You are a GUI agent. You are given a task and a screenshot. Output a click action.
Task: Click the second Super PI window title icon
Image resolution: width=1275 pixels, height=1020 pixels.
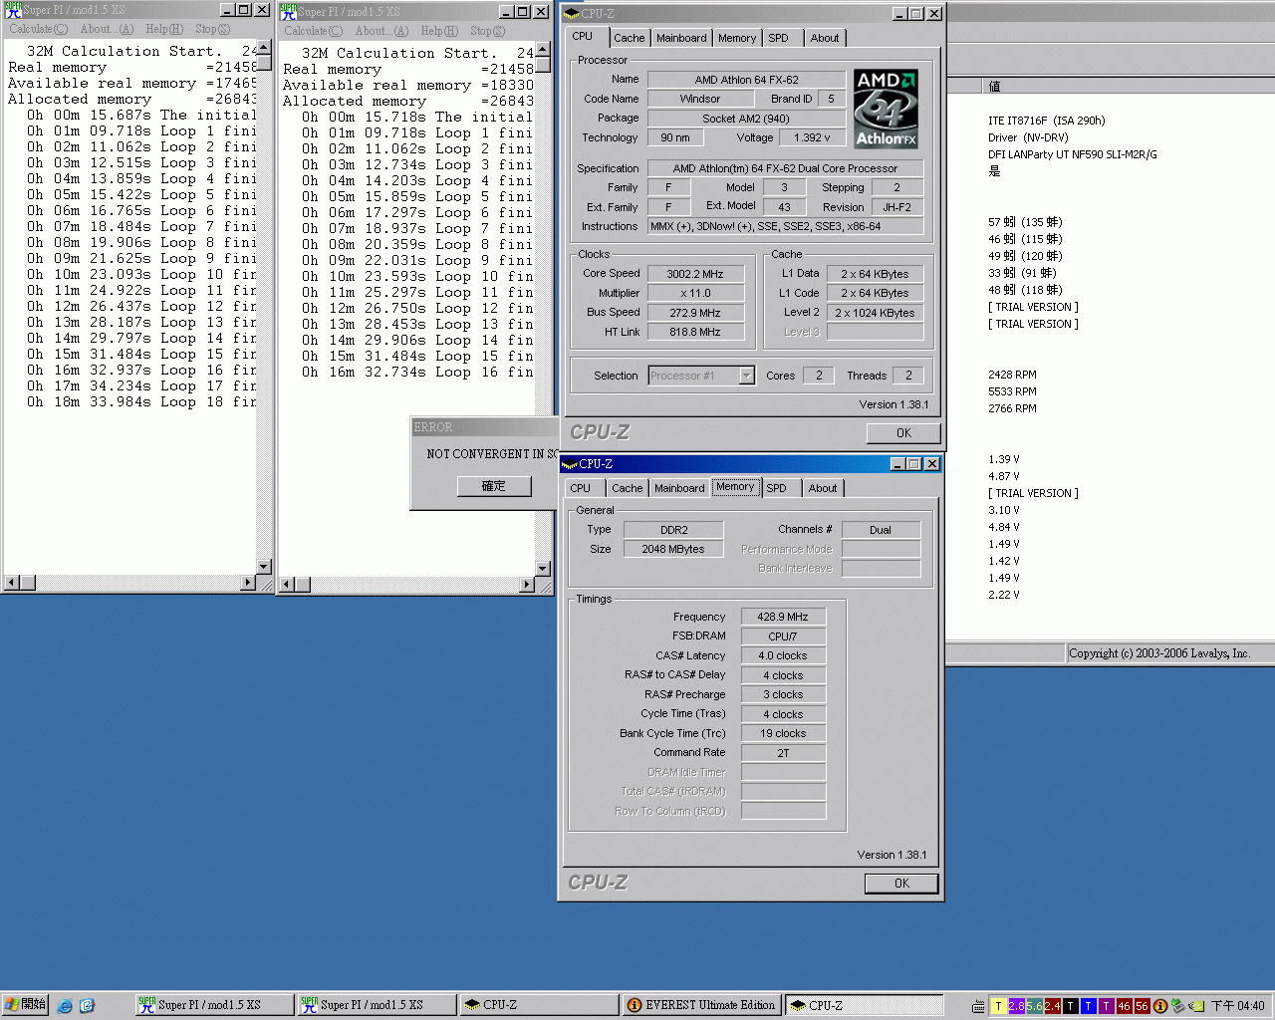(x=288, y=11)
